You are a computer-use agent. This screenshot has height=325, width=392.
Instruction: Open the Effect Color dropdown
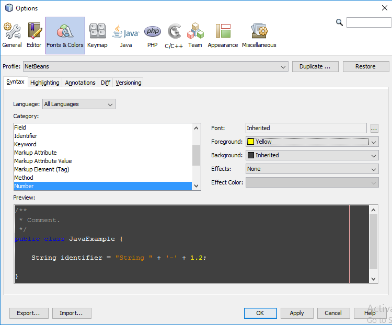click(312, 182)
